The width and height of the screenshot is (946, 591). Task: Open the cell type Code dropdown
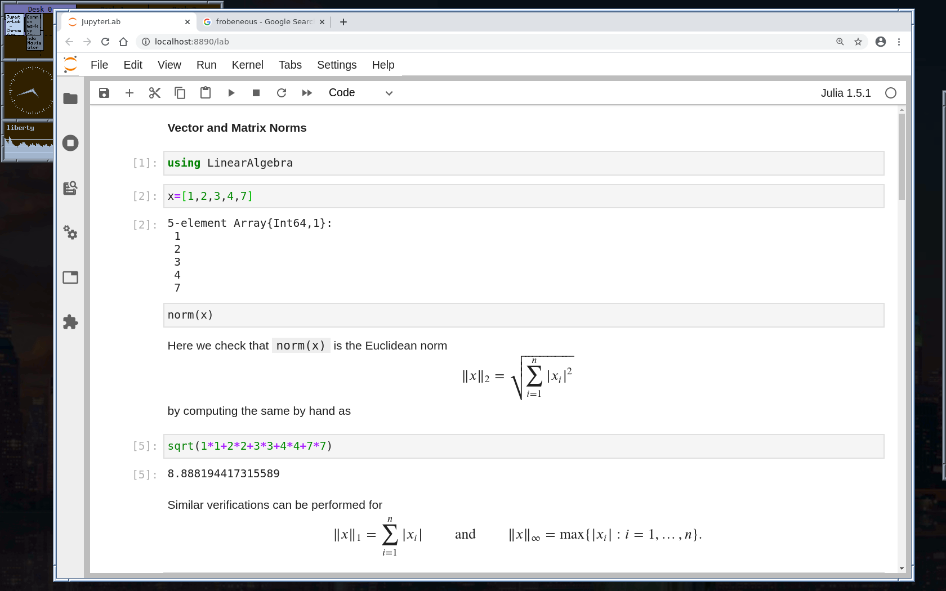coord(360,93)
